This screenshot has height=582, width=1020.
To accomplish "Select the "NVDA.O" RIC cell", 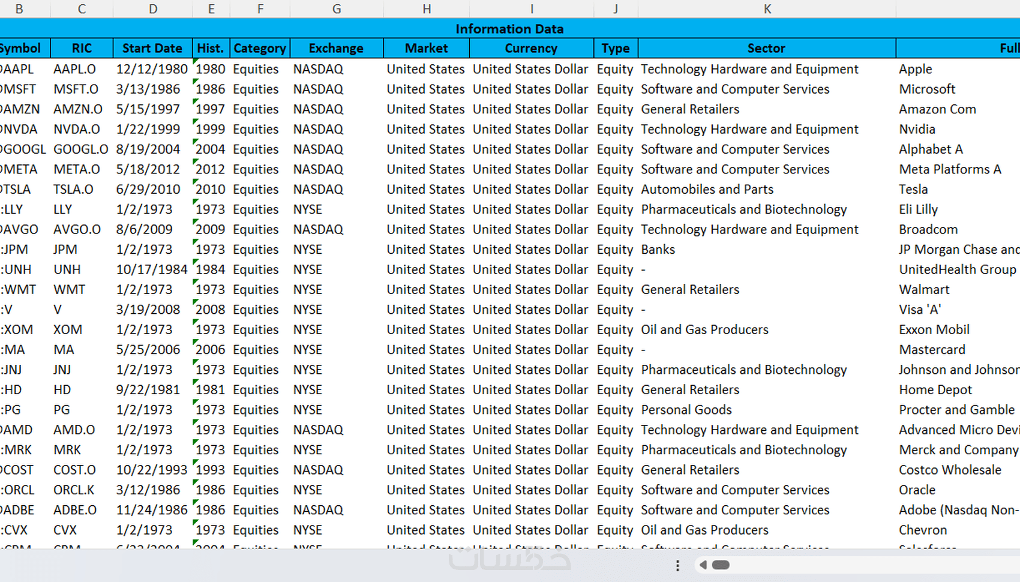I will click(x=82, y=129).
